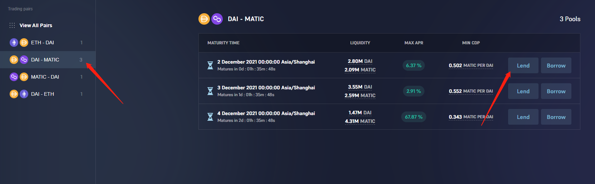
Task: Select the DAI - MATIC trading pair
Action: [x=48, y=60]
